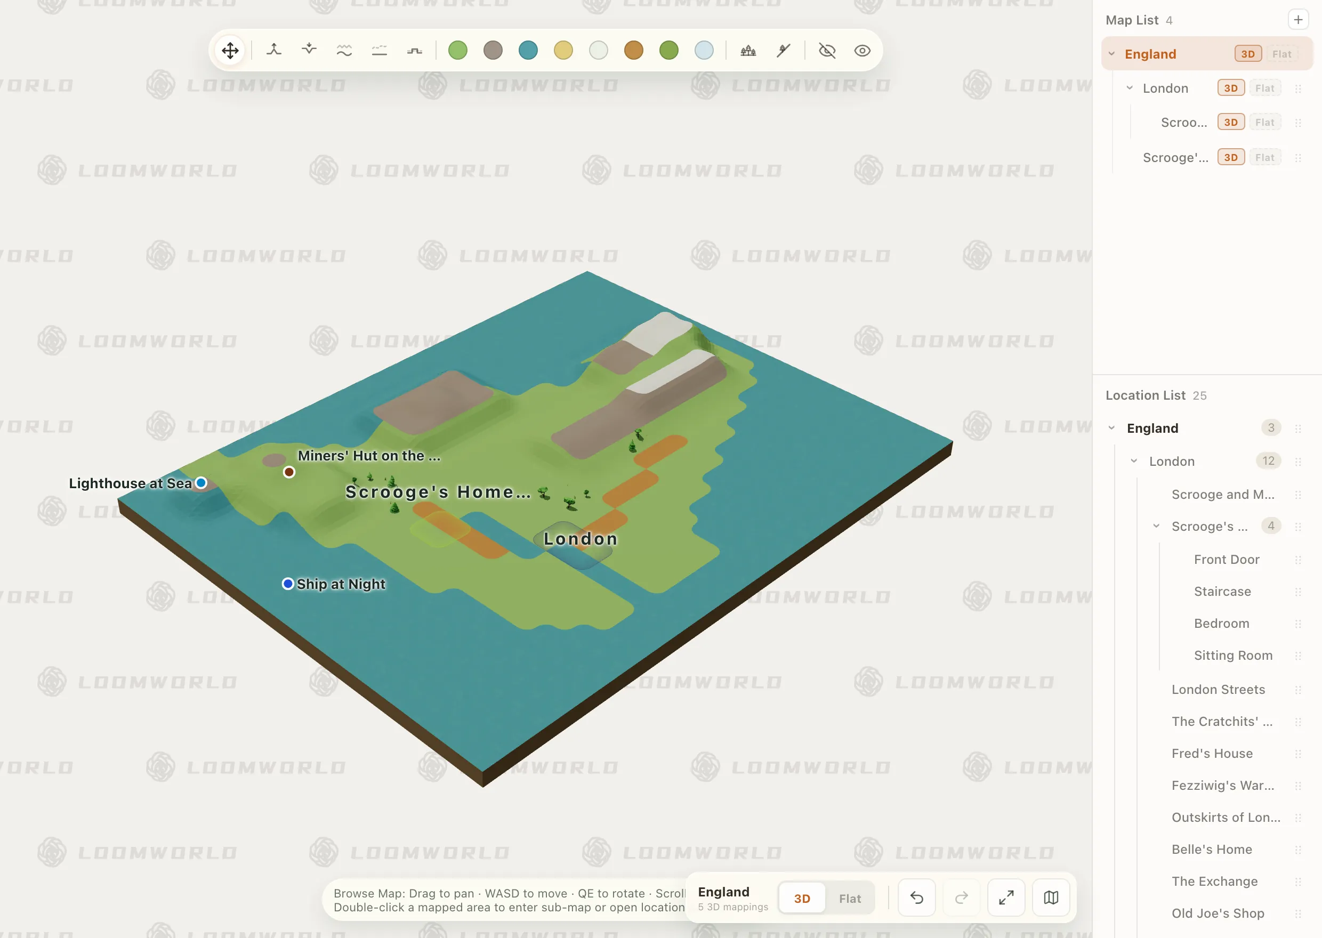Viewport: 1322px width, 938px height.
Task: Add a new map with plus button
Action: tap(1299, 20)
